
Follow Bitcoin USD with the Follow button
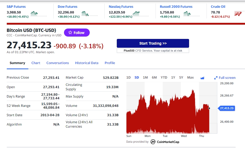pyautogui.click(x=77, y=32)
